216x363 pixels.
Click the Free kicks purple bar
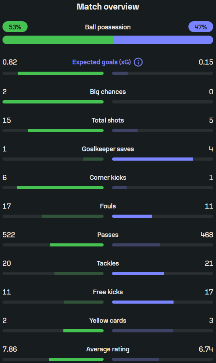[143, 302]
